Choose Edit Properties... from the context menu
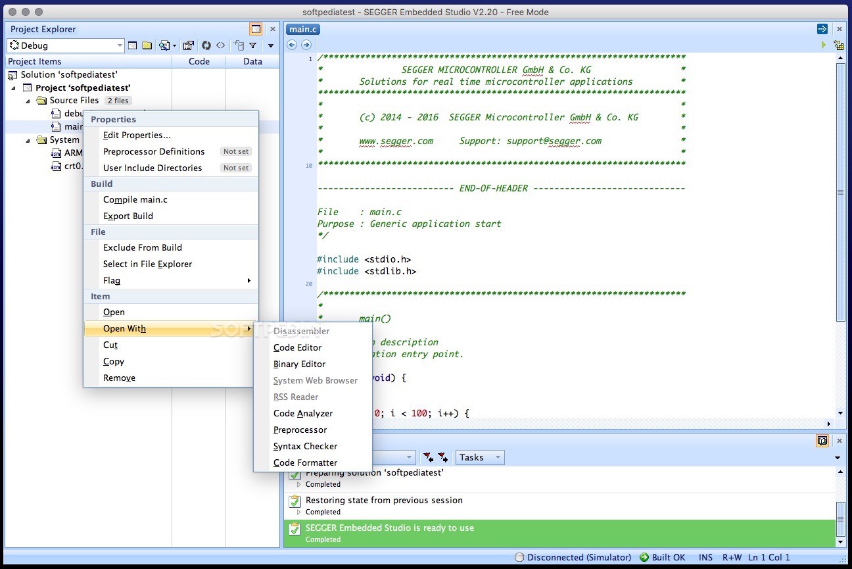The height and width of the screenshot is (569, 852). [171, 135]
